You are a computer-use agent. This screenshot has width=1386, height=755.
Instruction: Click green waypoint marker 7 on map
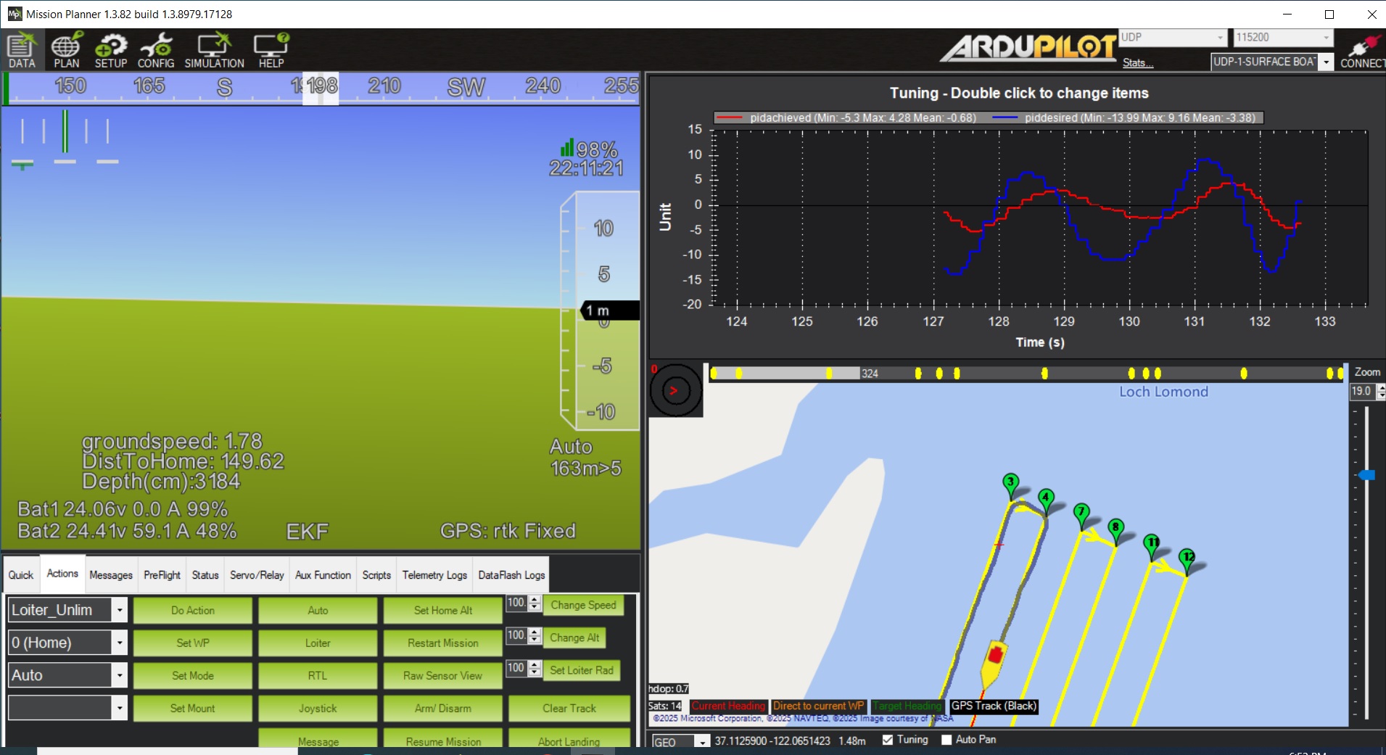point(1081,515)
